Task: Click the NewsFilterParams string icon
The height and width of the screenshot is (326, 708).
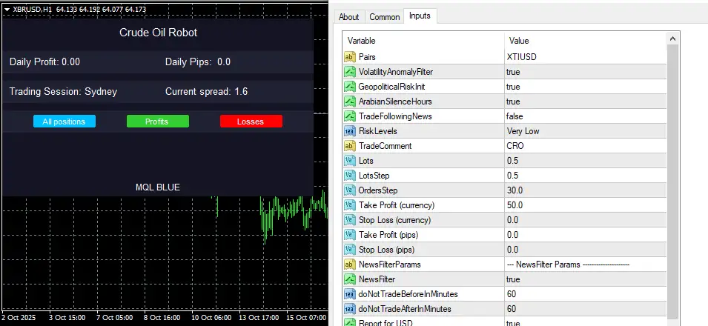Action: [350, 265]
